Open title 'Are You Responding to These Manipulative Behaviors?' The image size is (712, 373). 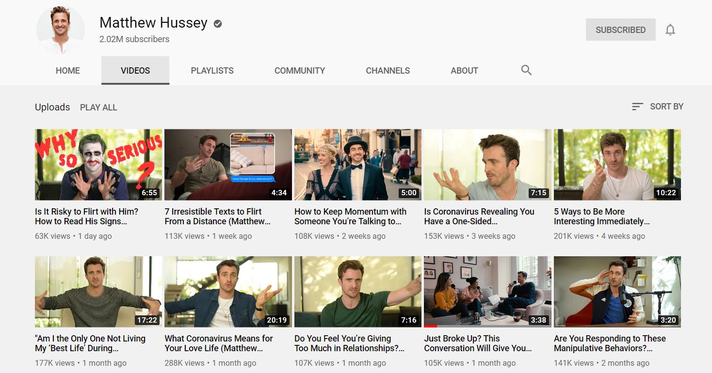(x=610, y=343)
